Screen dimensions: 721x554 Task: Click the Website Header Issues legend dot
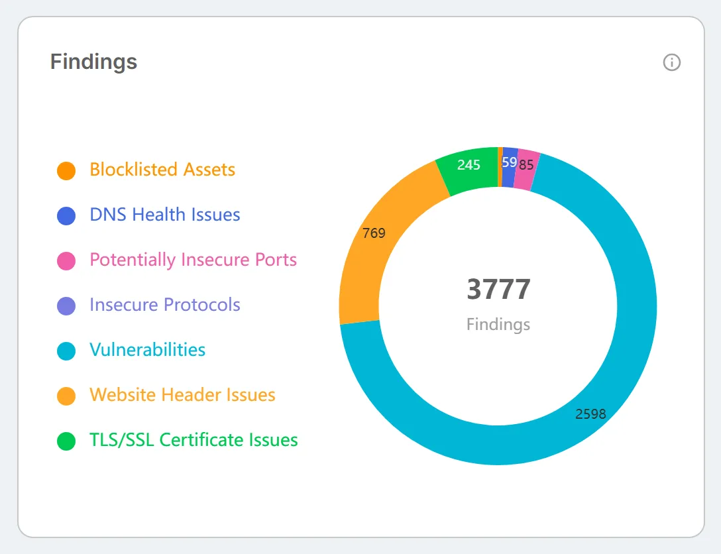[x=66, y=396]
